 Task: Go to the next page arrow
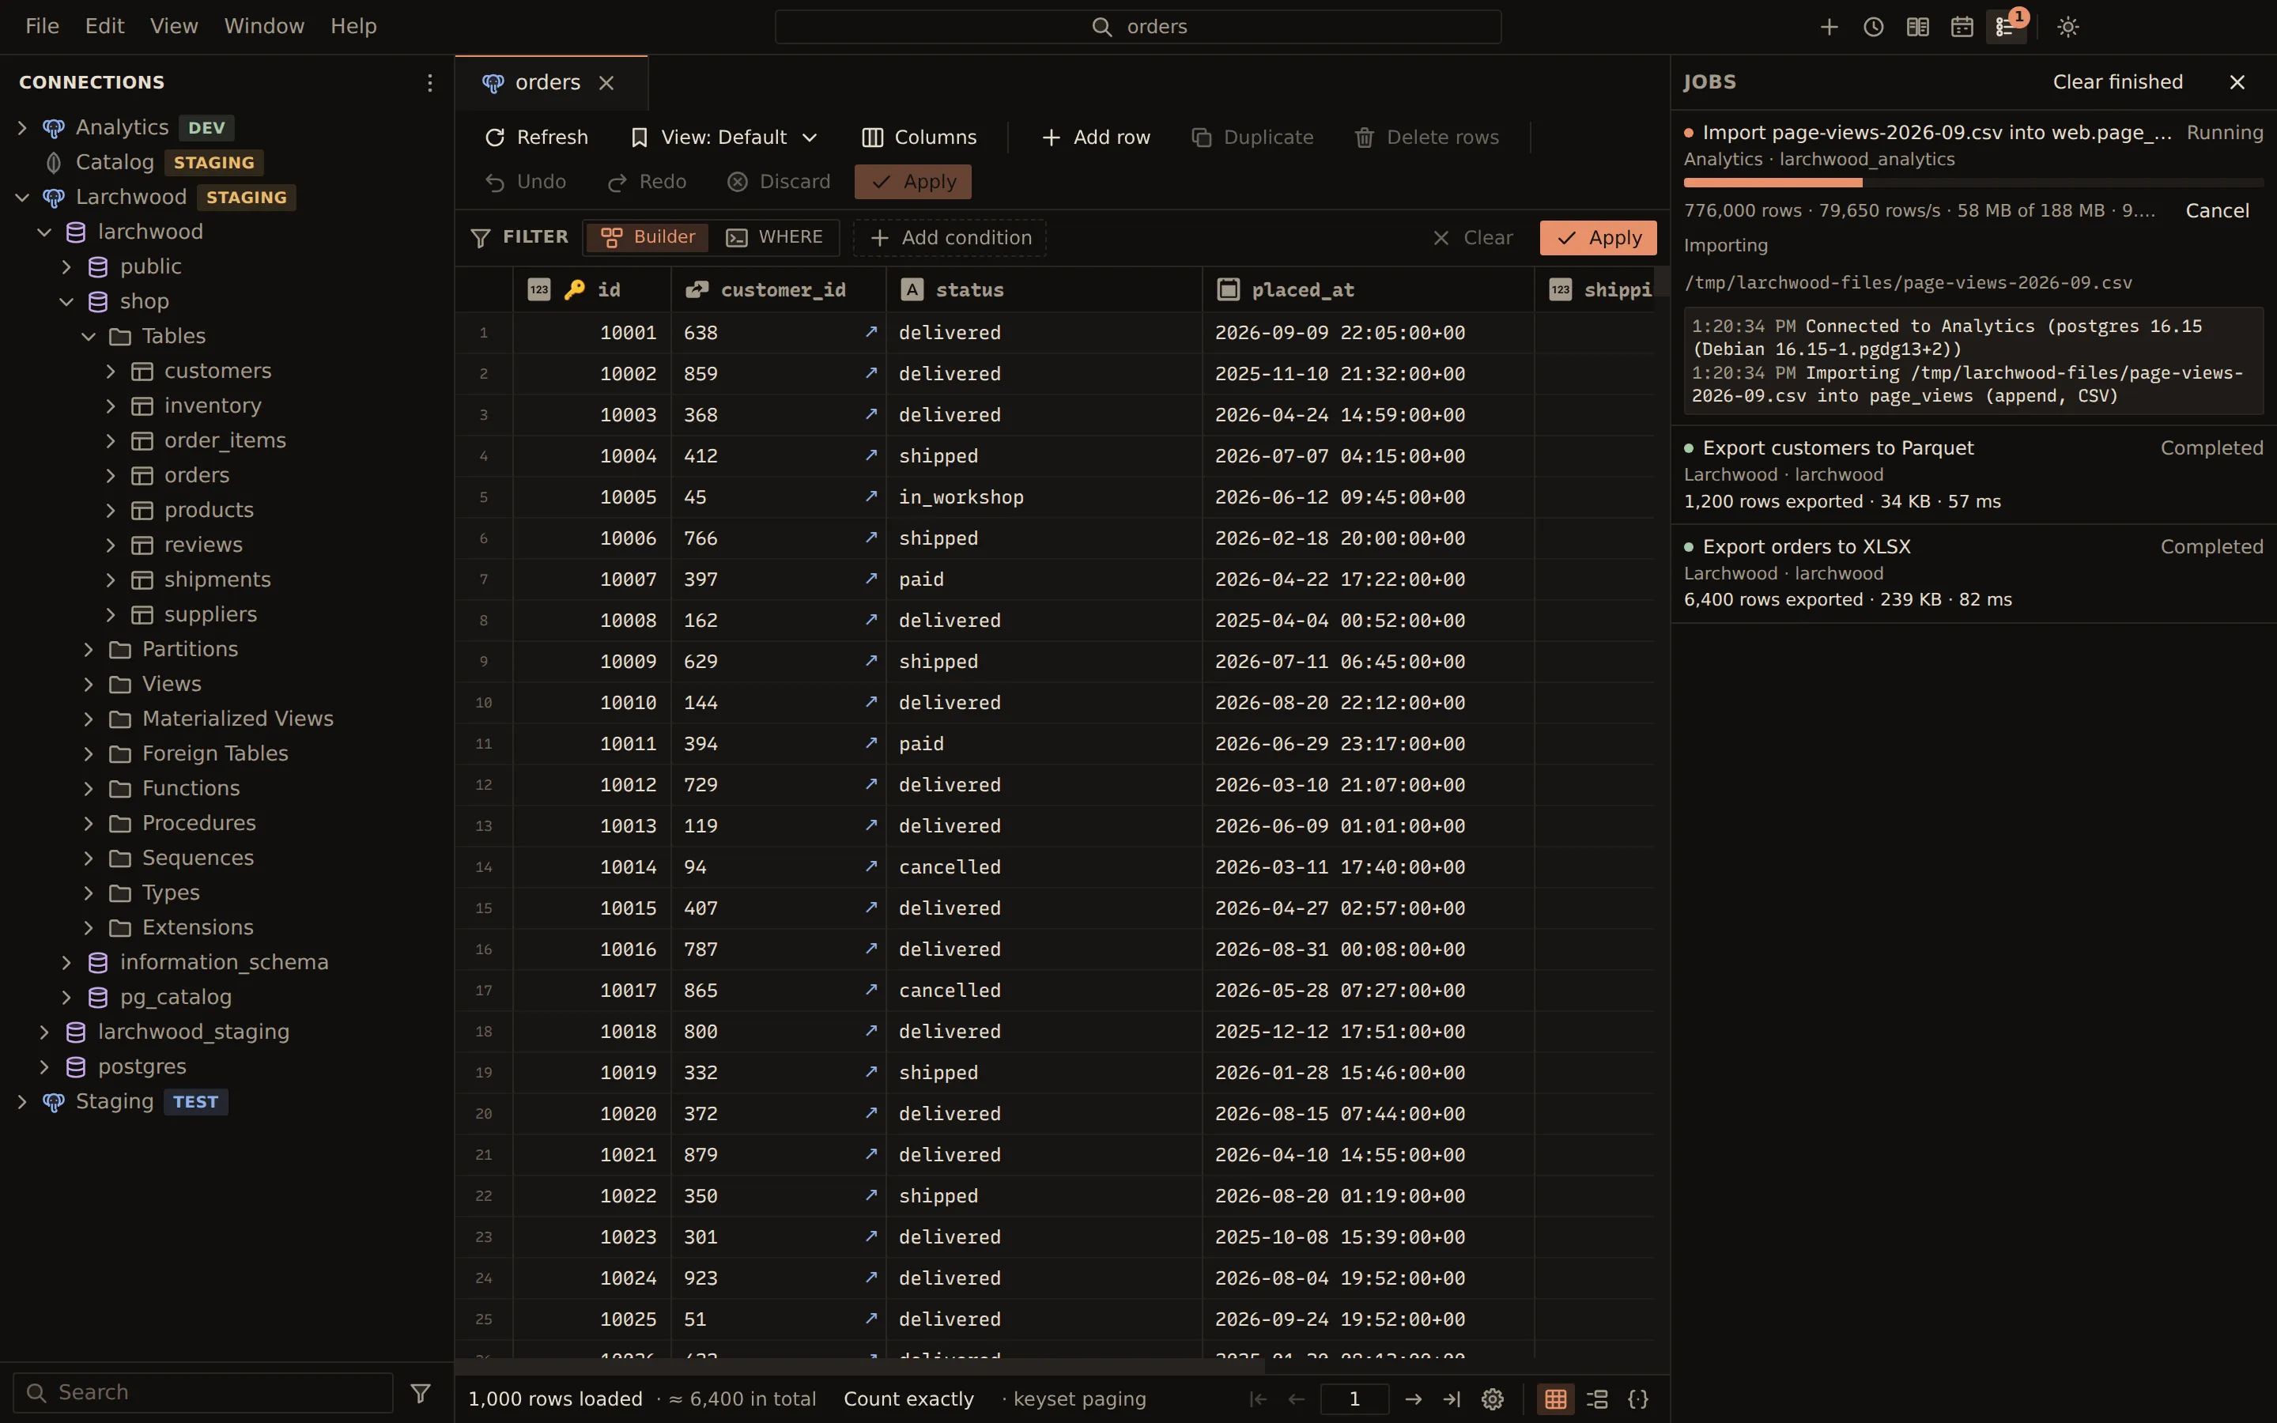coord(1414,1399)
